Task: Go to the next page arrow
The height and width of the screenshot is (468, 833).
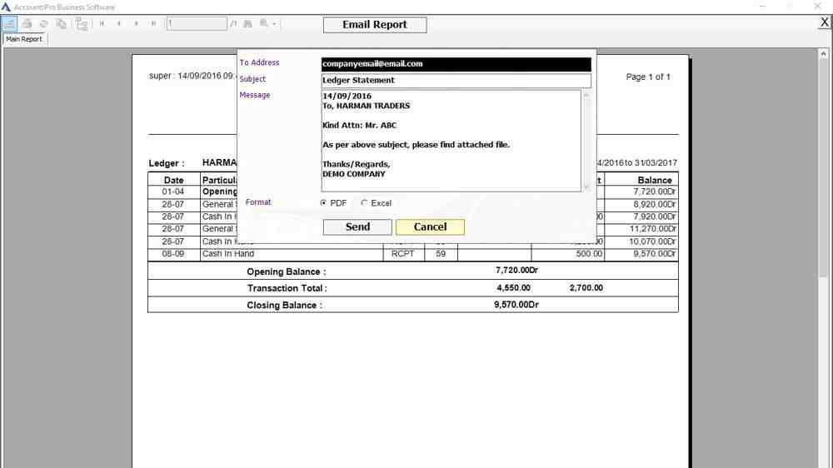Action: (x=137, y=24)
